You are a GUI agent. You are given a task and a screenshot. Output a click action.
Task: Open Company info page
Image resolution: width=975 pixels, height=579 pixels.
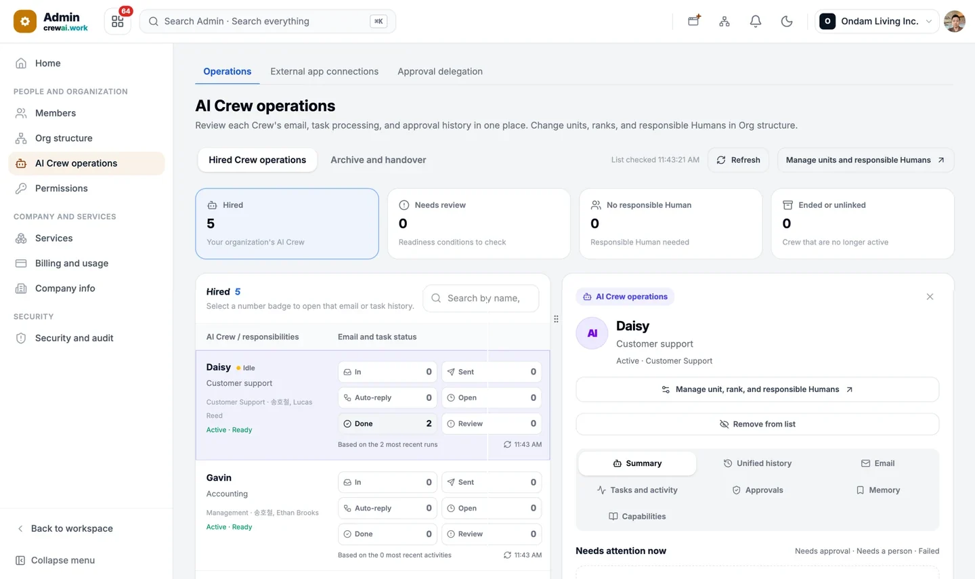[x=87, y=288]
